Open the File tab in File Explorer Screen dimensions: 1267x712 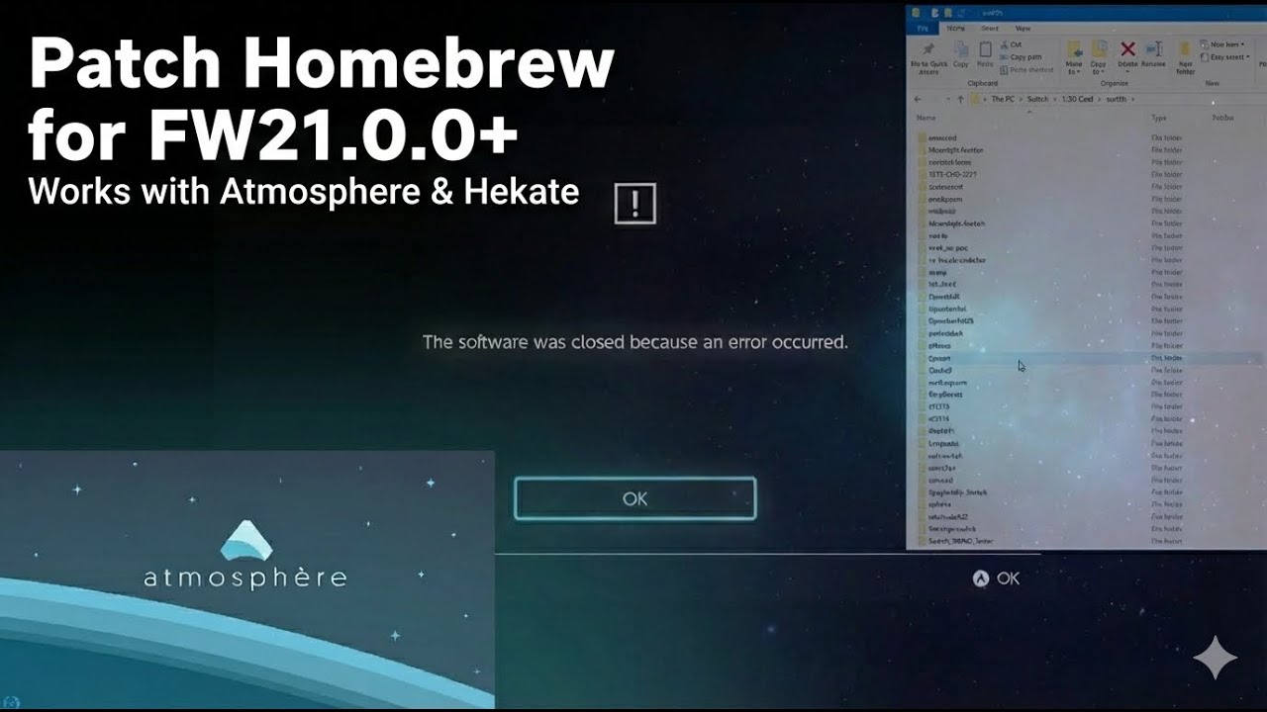click(x=923, y=29)
